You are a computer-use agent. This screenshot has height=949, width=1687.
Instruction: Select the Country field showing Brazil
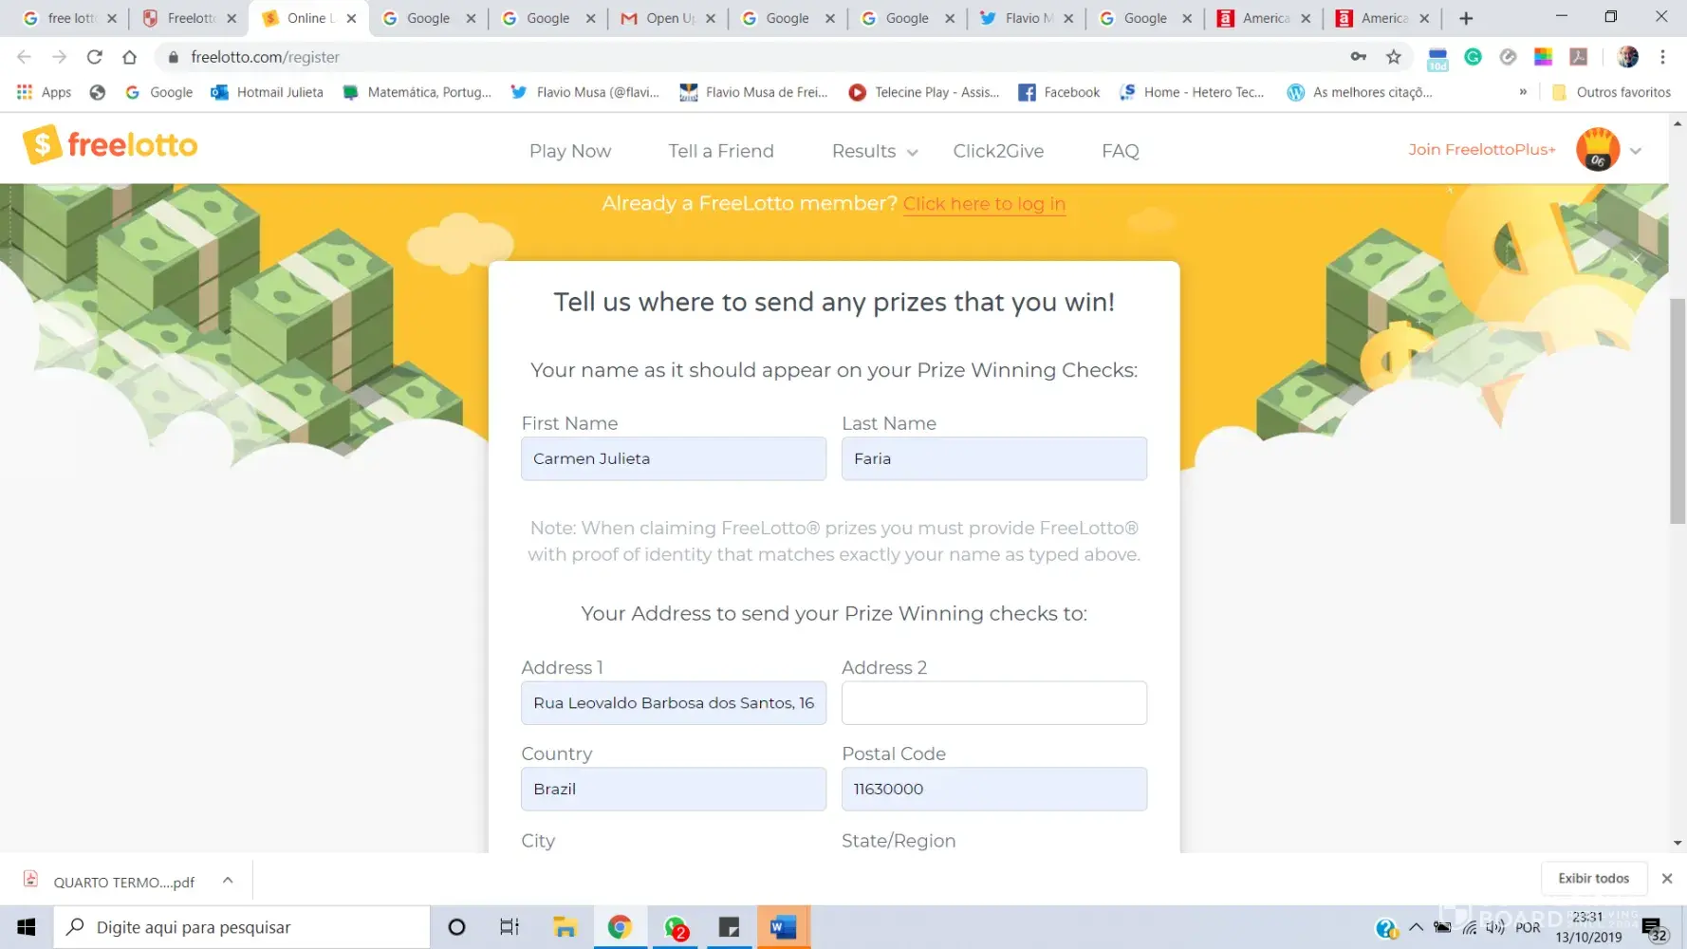pos(674,789)
